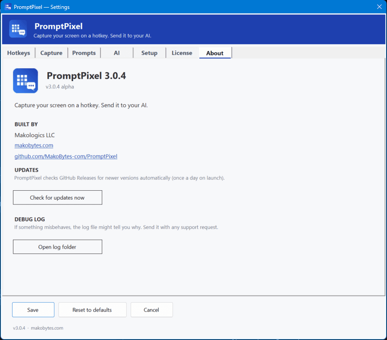Click the footer v3.0.4 · makobytes.com text
Screen dimensions: 387x340
38,328
